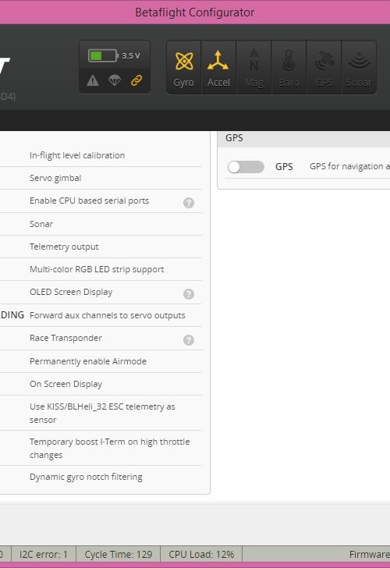Click the Permanently enable Airmode row
This screenshot has height=568, width=390.
click(x=101, y=361)
